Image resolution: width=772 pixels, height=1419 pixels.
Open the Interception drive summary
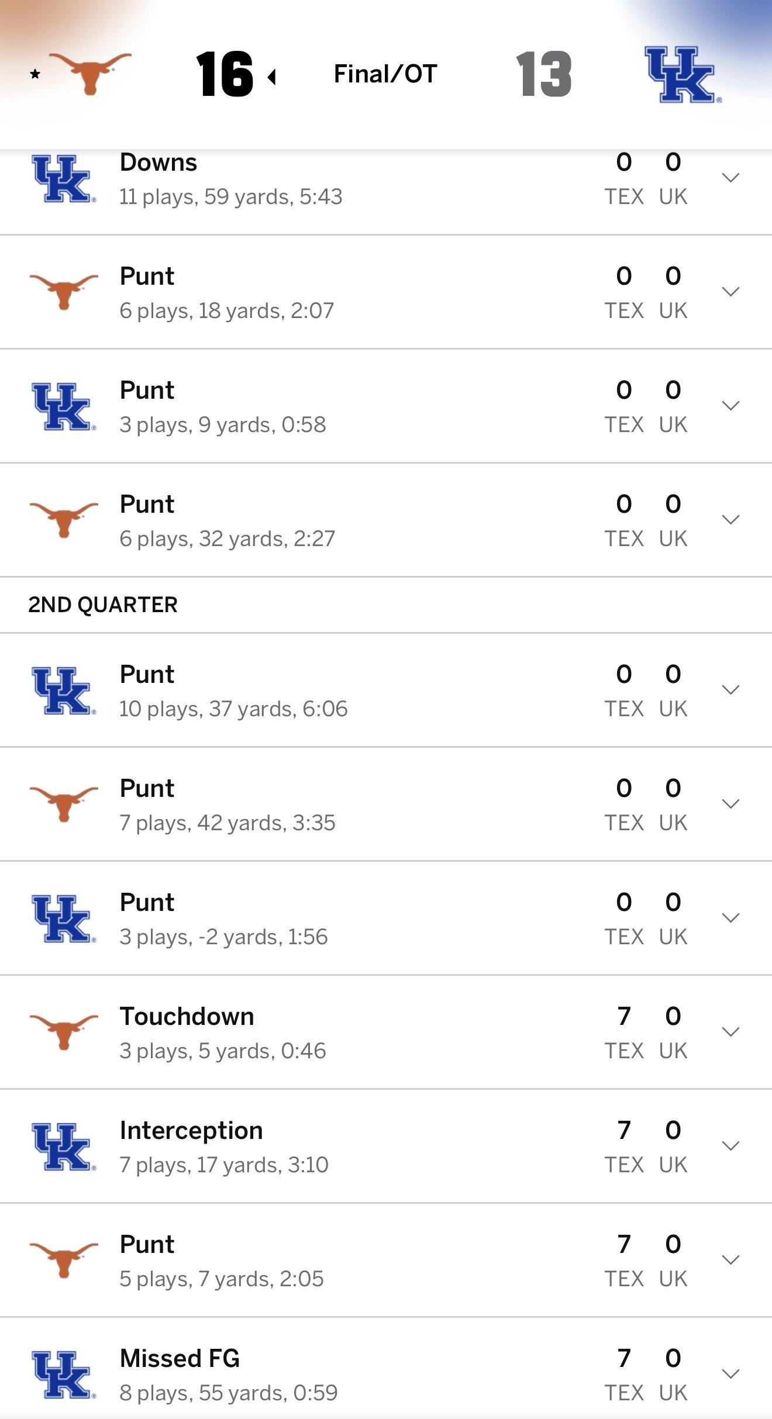tap(223, 1147)
